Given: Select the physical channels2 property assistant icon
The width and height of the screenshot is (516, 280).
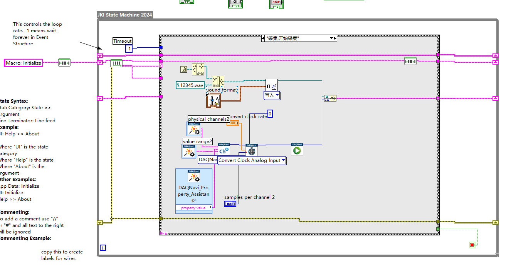Looking at the screenshot, I should coord(194,129).
